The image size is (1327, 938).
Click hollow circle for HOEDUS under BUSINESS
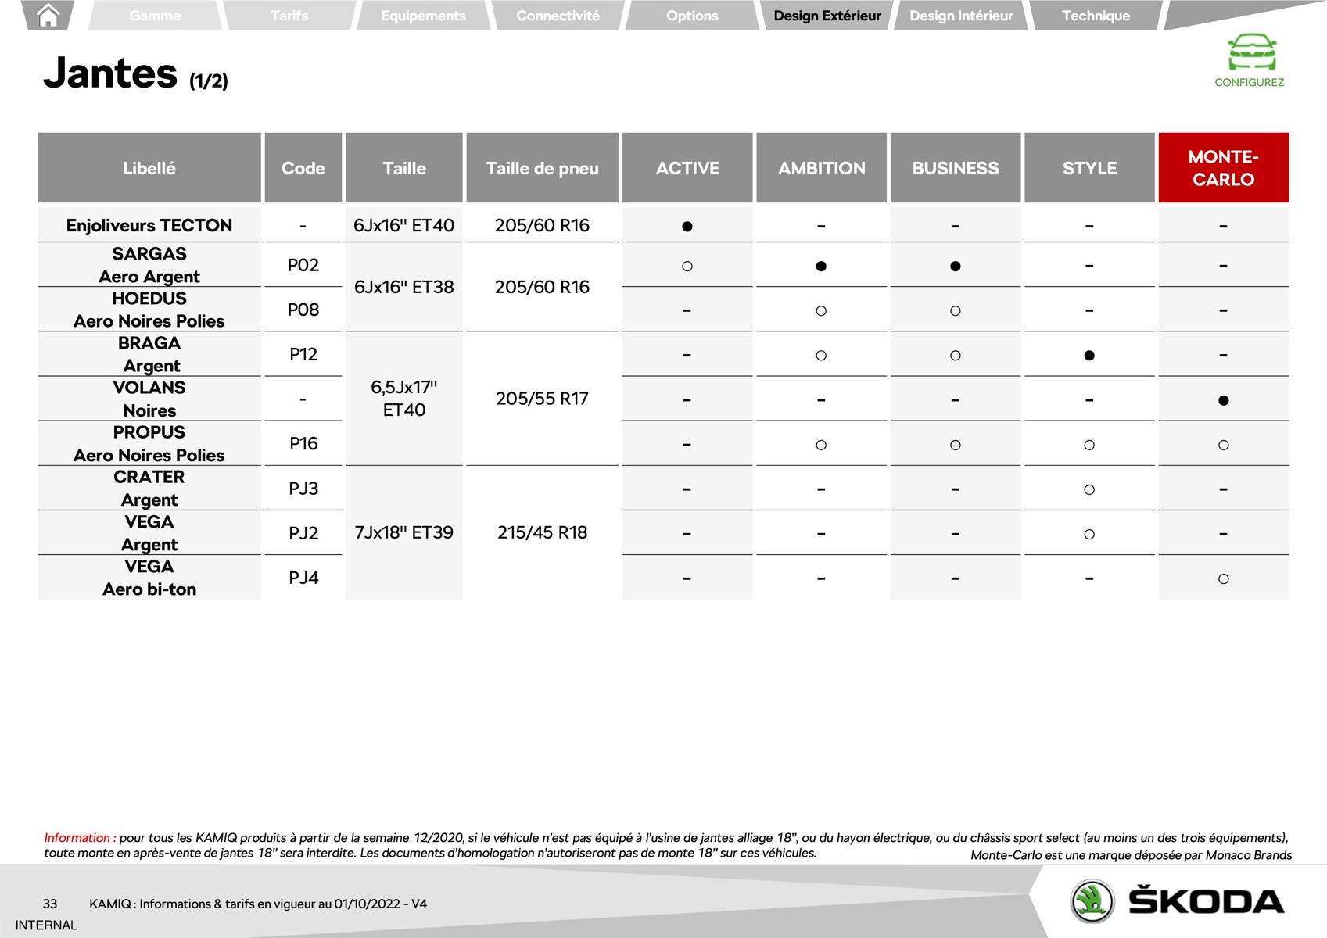pos(956,311)
